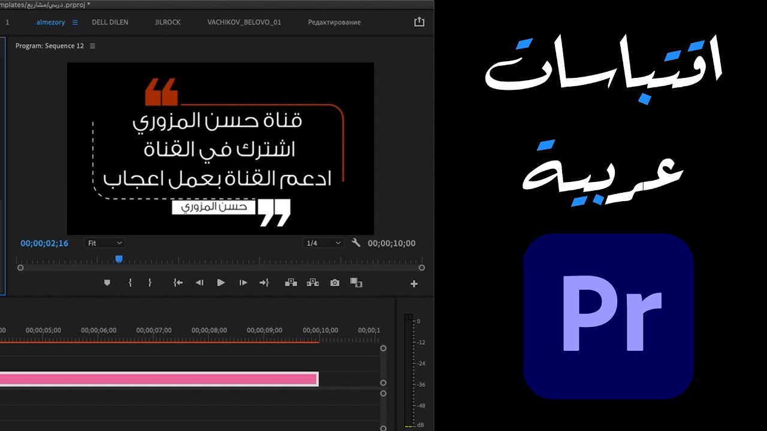767x431 pixels.
Task: Select the Program: Sequence 12 panel title
Action: click(x=50, y=46)
